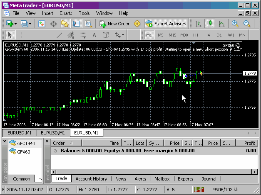Open the Tools menu
The height and width of the screenshot is (195, 261).
pyautogui.click(x=84, y=13)
